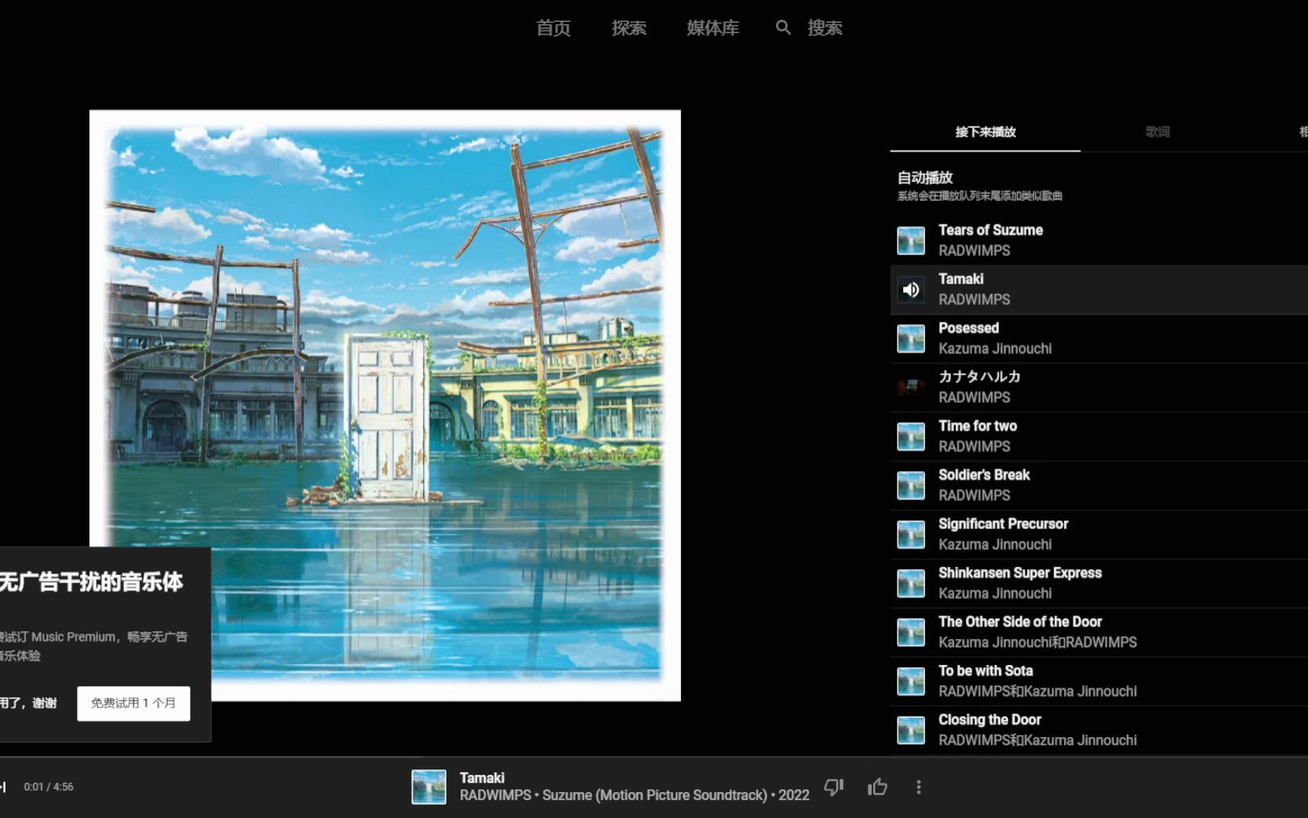Viewport: 1308px width, 818px height.
Task: Play The Other Side of the Door
Action: click(x=1099, y=632)
